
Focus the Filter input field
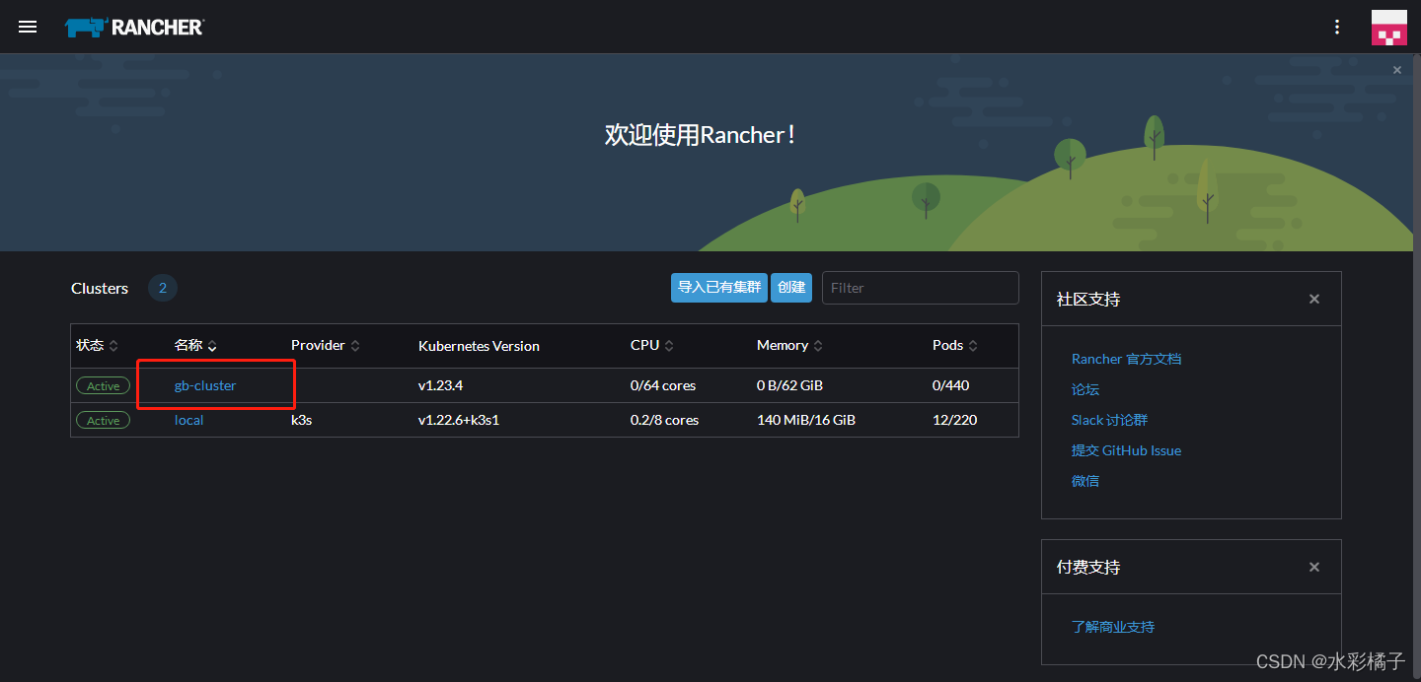920,288
